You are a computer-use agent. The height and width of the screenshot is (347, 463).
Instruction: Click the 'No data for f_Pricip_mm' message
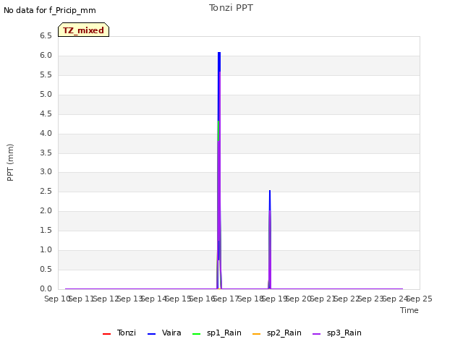click(50, 10)
